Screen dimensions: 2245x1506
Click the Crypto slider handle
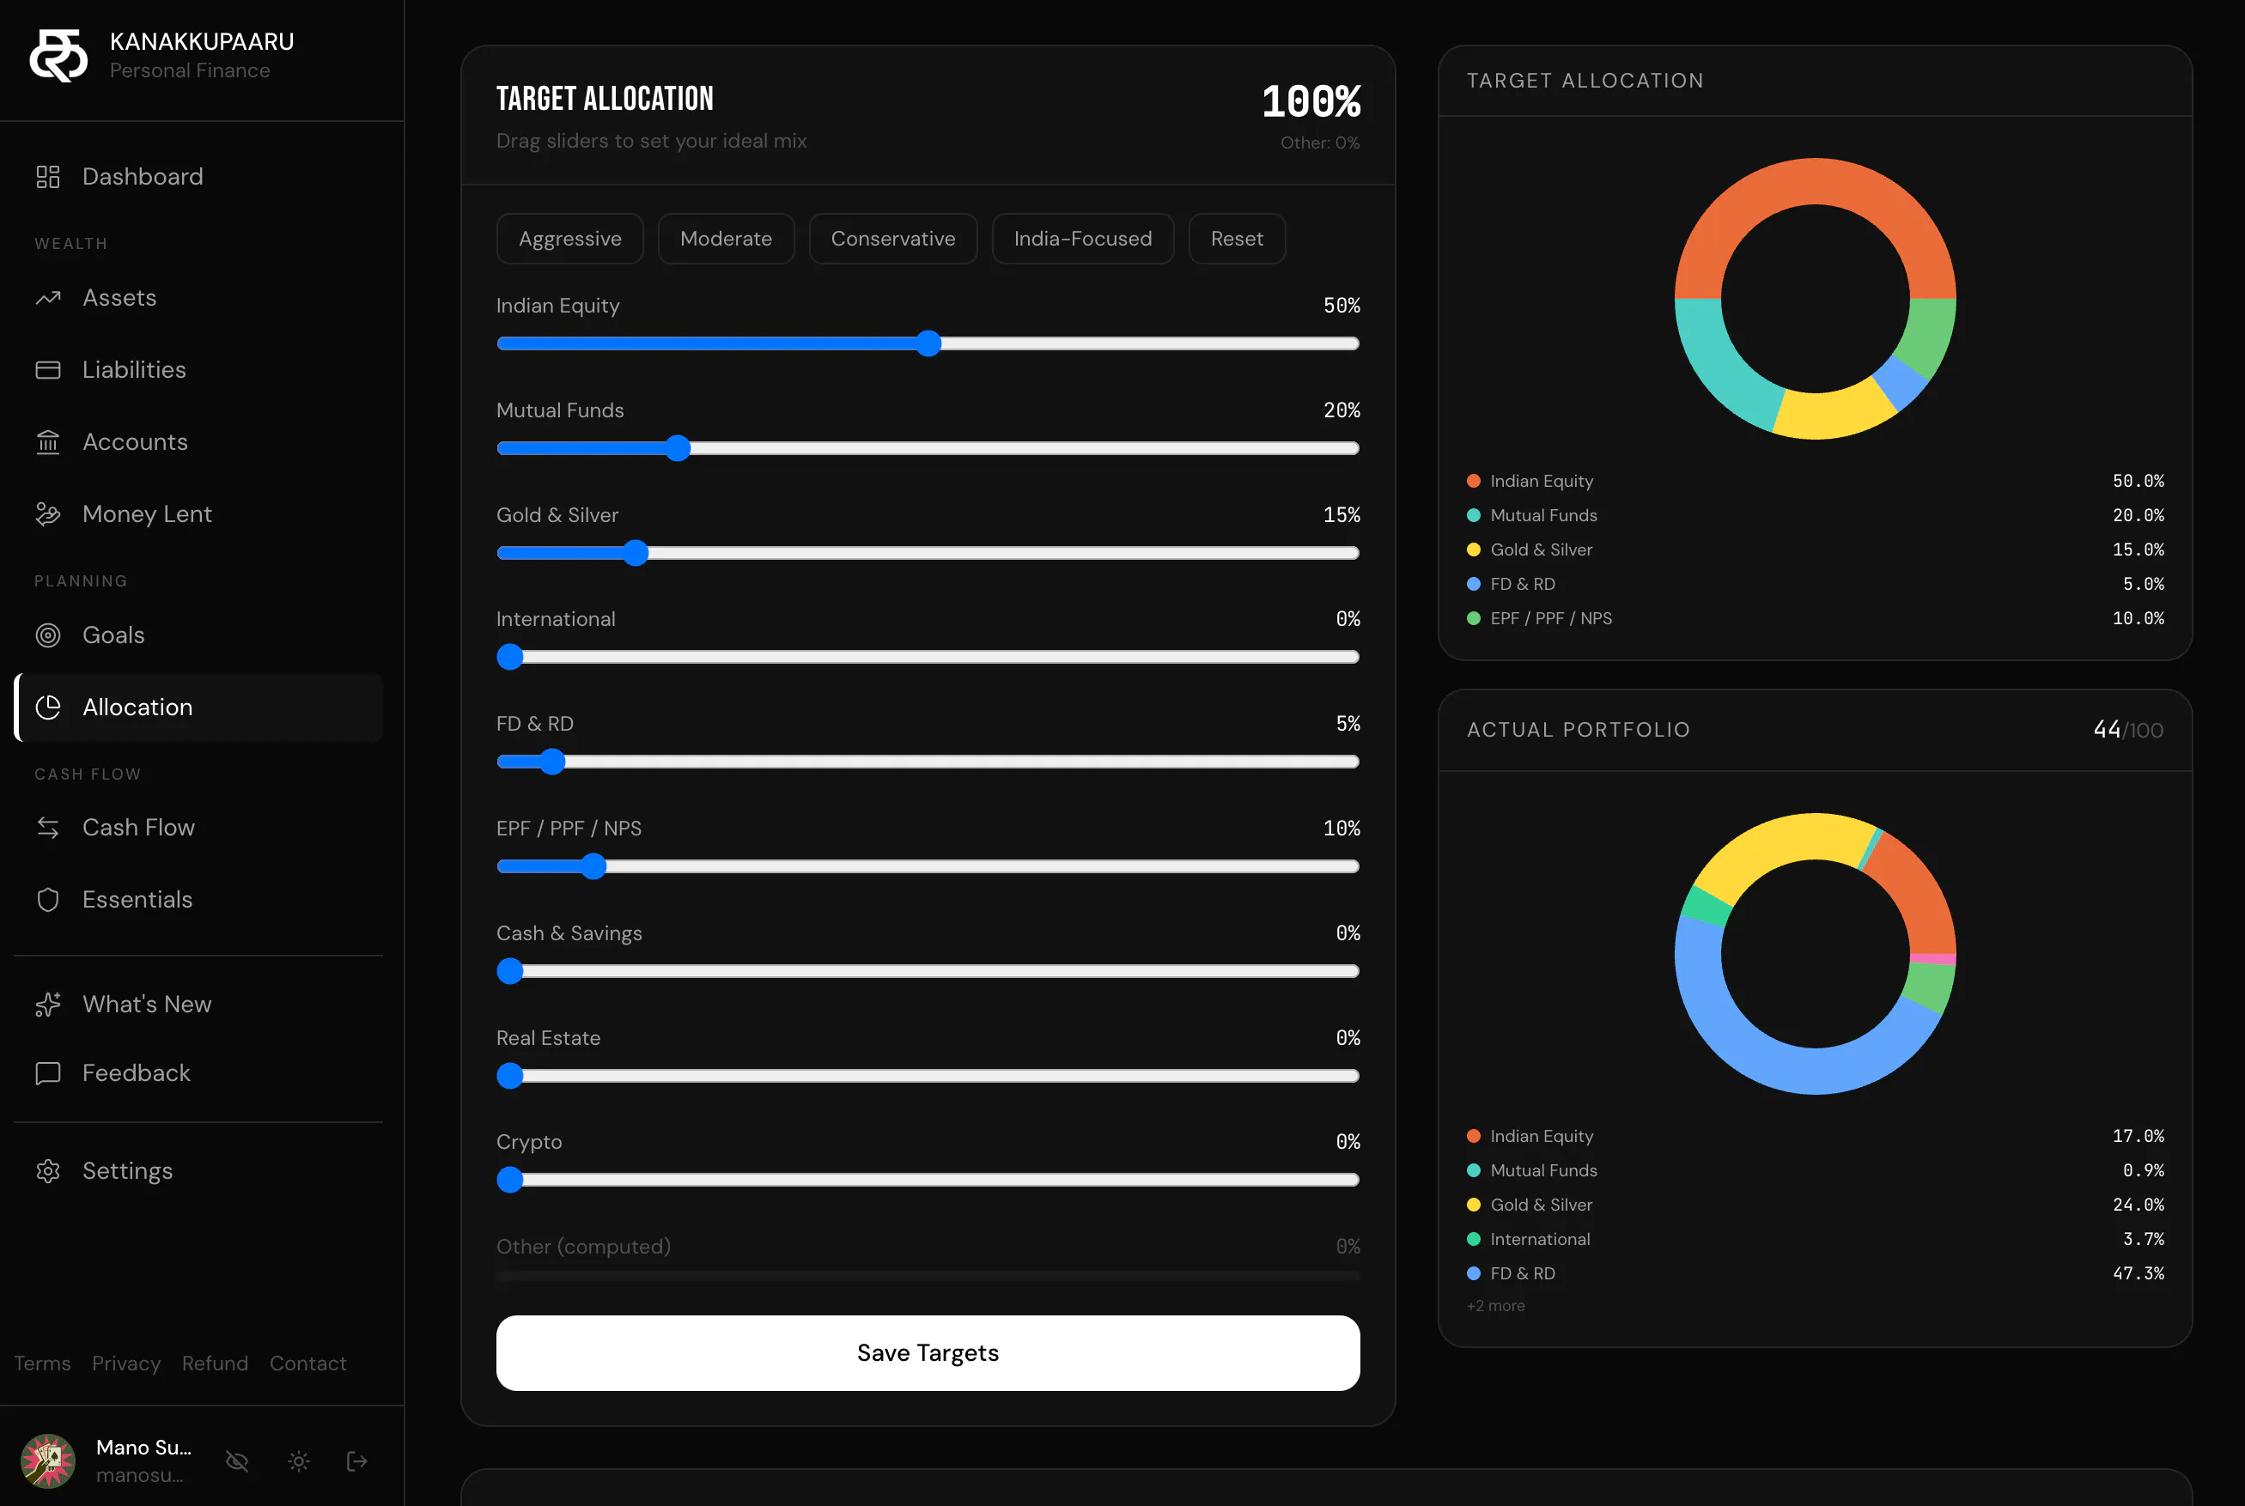pos(510,1180)
